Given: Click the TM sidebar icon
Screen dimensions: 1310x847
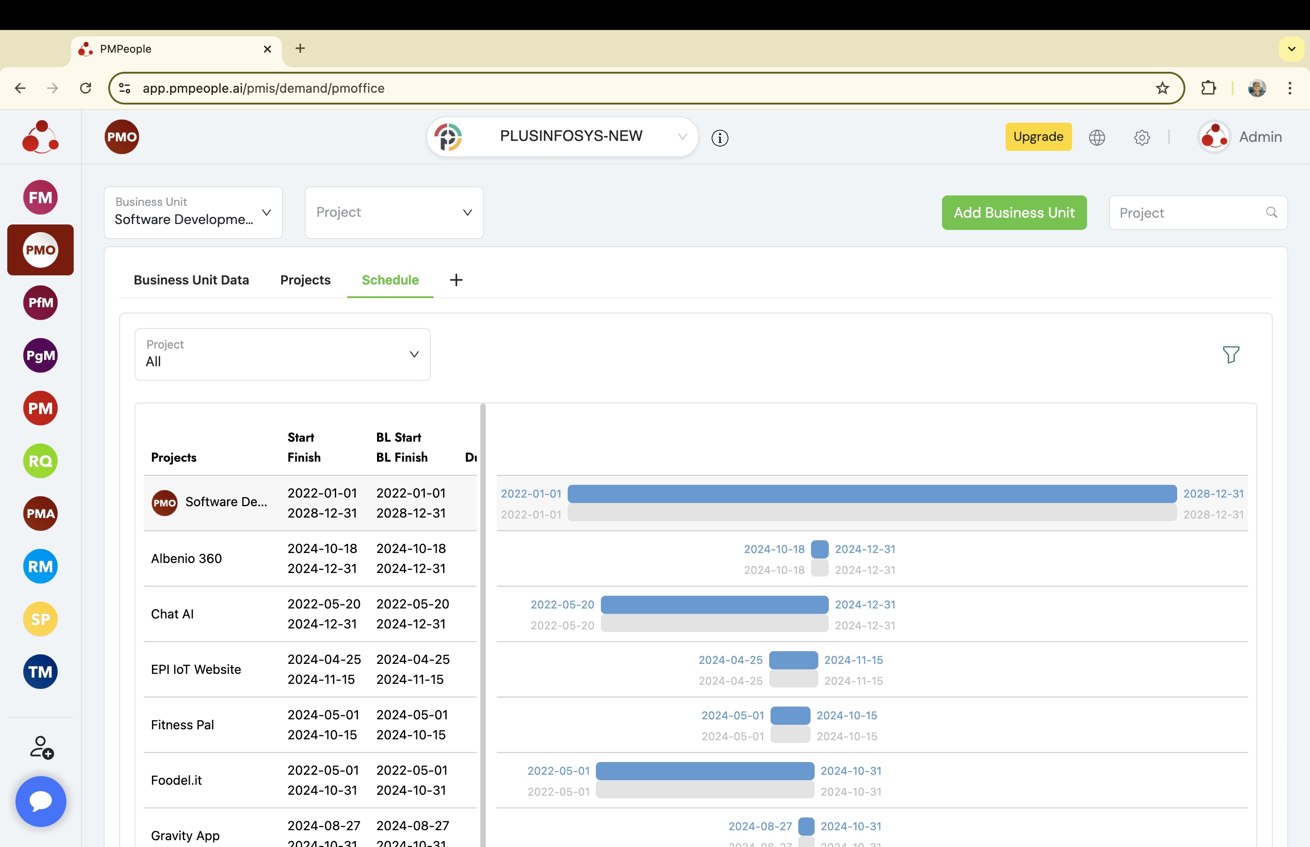Looking at the screenshot, I should coord(40,672).
